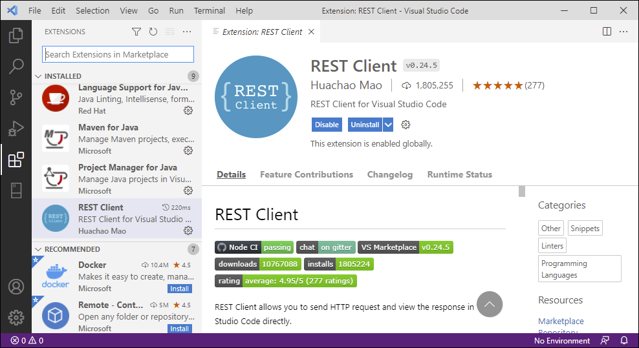Open the Accounts menu icon

point(16,287)
